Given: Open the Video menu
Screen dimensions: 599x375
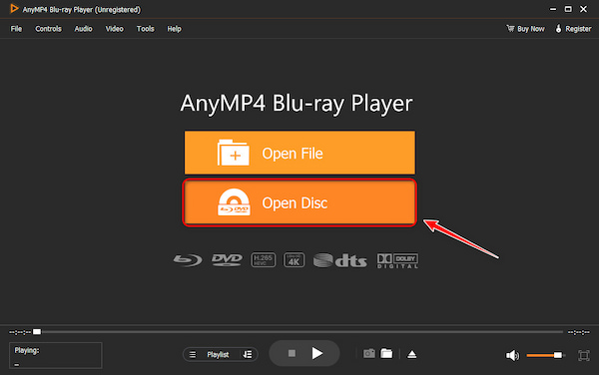Looking at the screenshot, I should (x=114, y=29).
